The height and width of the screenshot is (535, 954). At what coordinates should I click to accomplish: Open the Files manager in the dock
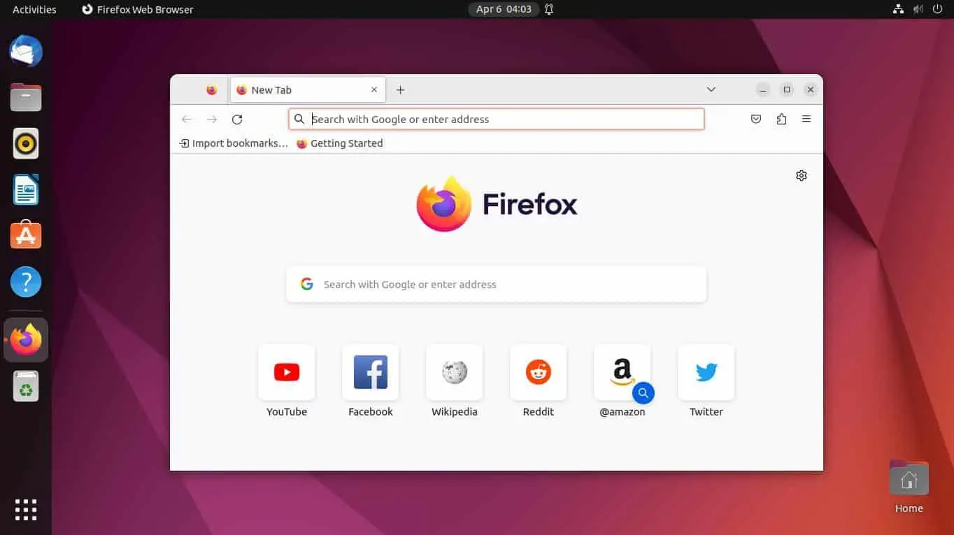point(26,97)
